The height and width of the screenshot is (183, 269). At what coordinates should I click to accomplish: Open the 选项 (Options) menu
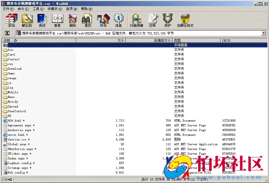(71, 9)
